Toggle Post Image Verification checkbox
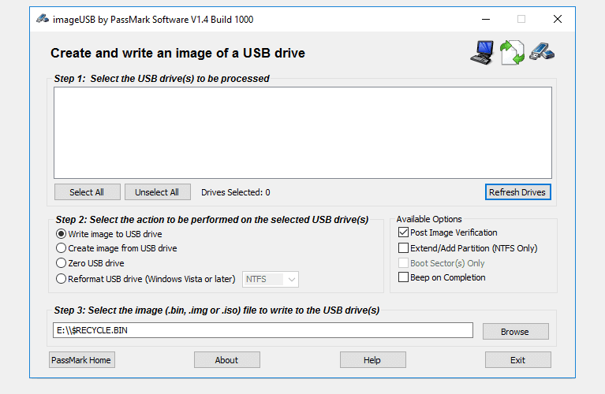605x394 pixels. (x=403, y=232)
